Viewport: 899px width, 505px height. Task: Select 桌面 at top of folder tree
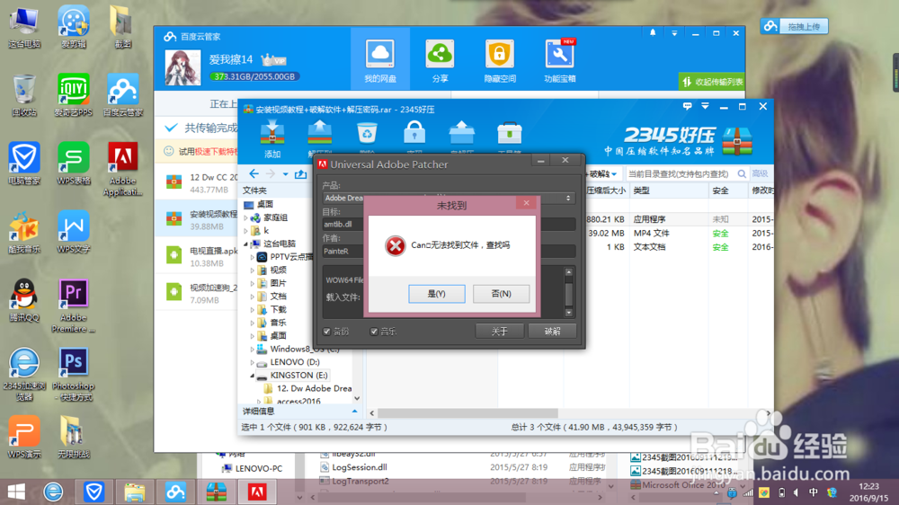tap(265, 204)
